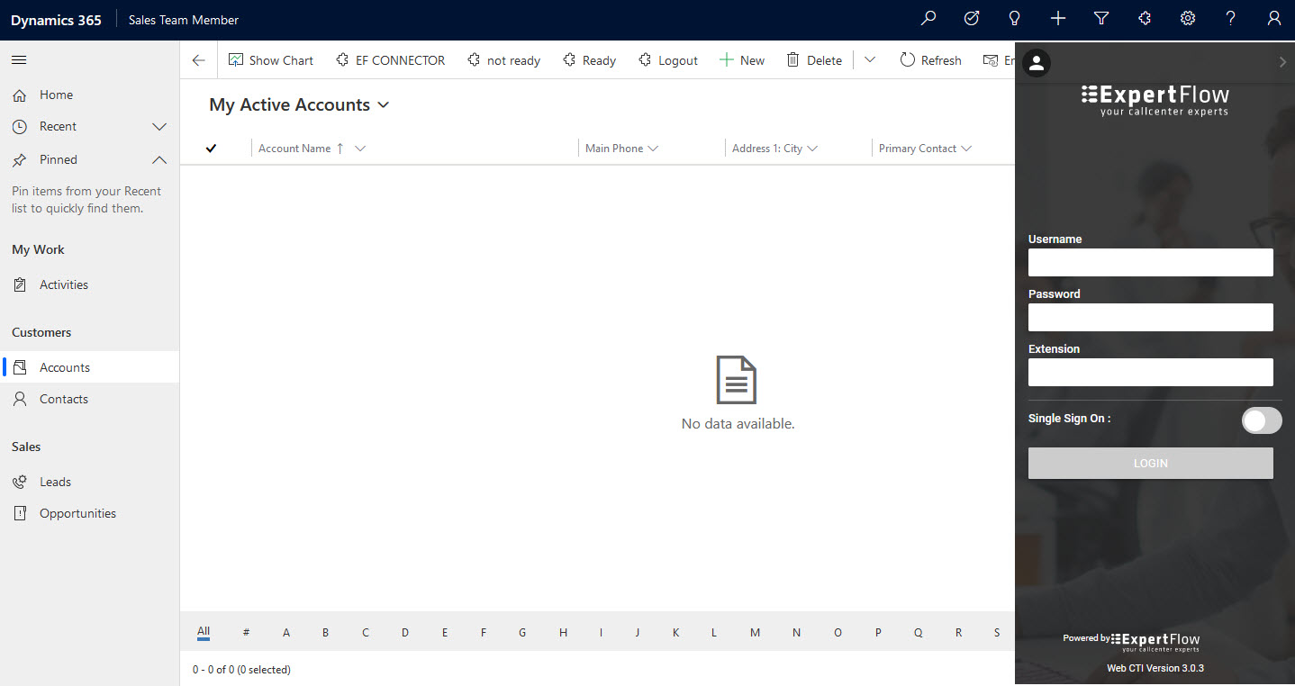Expand the Recent section in the sidebar
The height and width of the screenshot is (686, 1295).
tap(159, 126)
